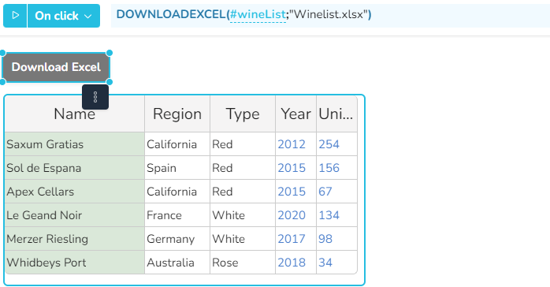Screen dimensions: 550x287
Task: Select the Type column header
Action: tap(243, 114)
